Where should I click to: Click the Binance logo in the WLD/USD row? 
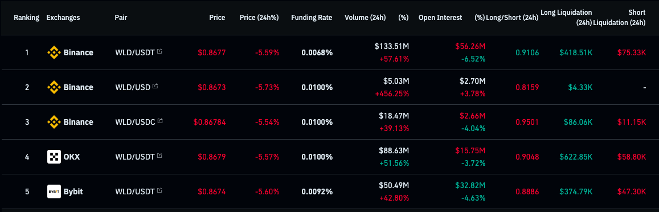[54, 88]
